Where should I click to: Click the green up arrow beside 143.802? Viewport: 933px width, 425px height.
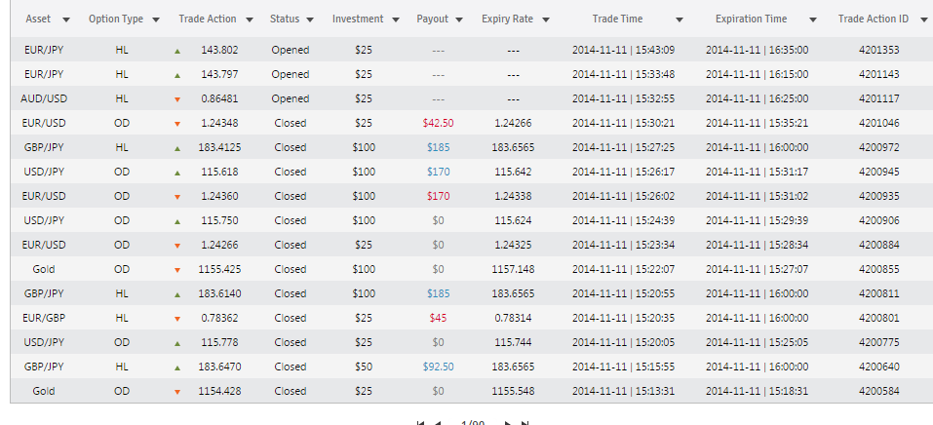point(176,50)
